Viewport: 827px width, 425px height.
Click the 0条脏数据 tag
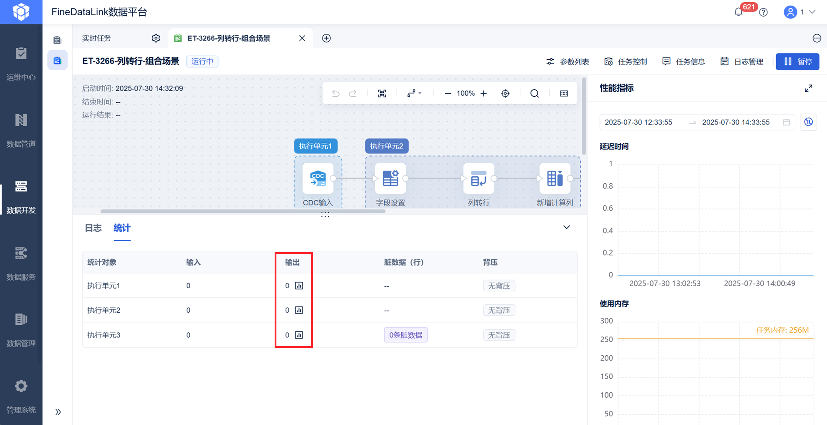pos(406,335)
